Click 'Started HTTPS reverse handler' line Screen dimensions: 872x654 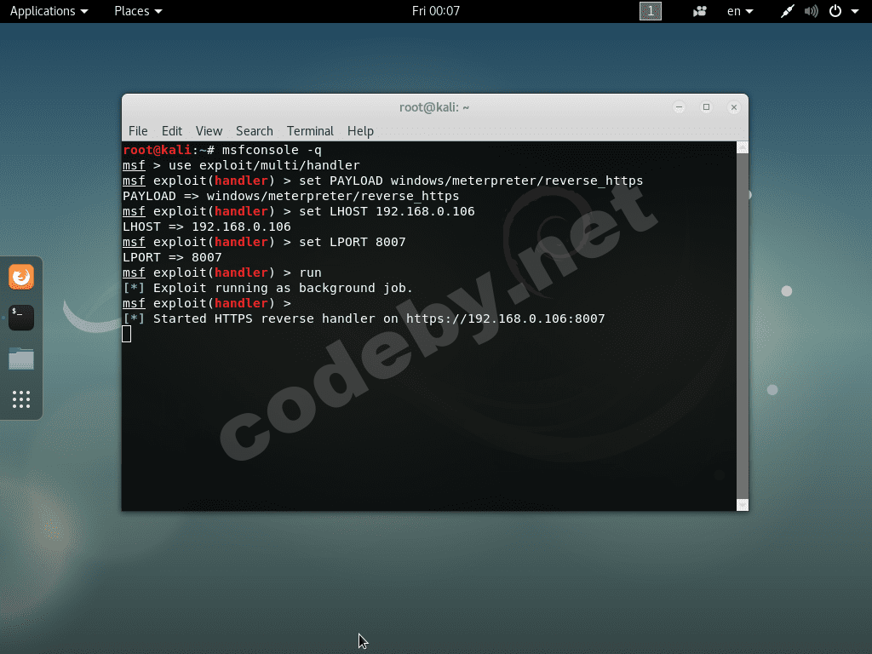pyautogui.click(x=364, y=318)
